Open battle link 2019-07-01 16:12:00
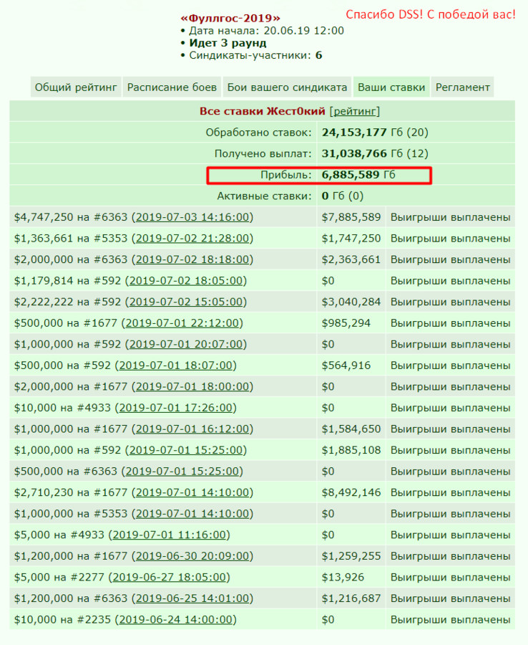This screenshot has width=528, height=645. coord(192,429)
